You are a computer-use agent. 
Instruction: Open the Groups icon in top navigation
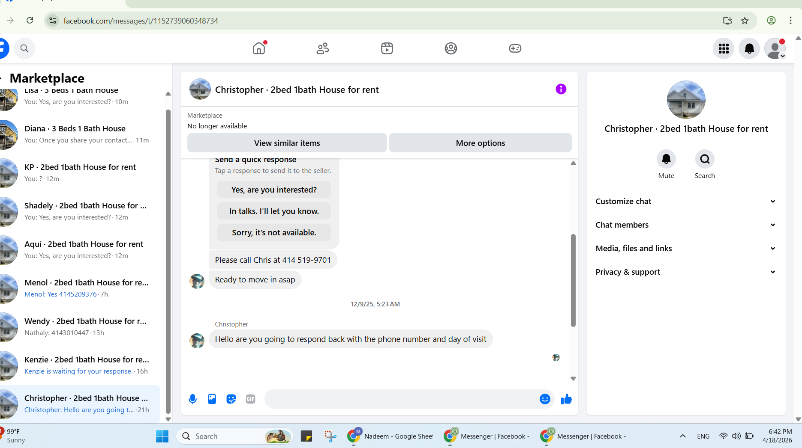pyautogui.click(x=451, y=48)
